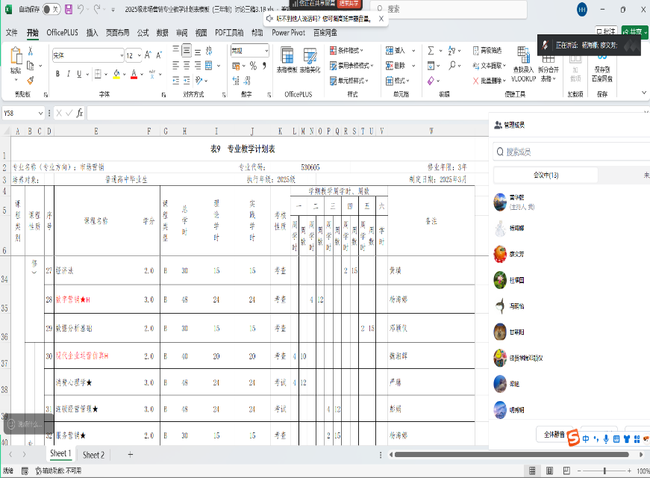Viewport: 650px width, 478px height.
Task: Switch to the Sheet 2 tab
Action: pos(93,455)
